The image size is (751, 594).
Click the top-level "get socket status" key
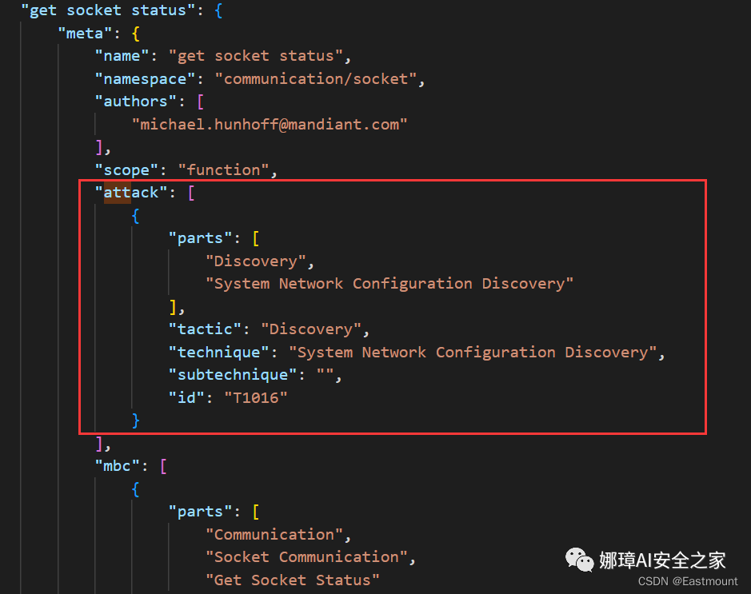click(108, 10)
